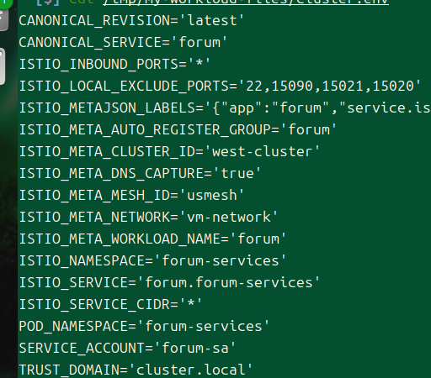This screenshot has width=431, height=378.
Task: Click the green circular dock icon
Action: pyautogui.click(x=5, y=3)
